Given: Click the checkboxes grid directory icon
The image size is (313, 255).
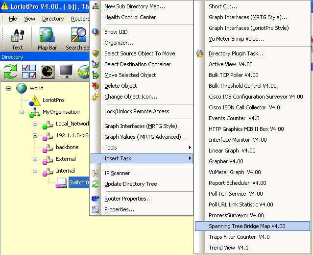Looking at the screenshot, I should (29, 71).
